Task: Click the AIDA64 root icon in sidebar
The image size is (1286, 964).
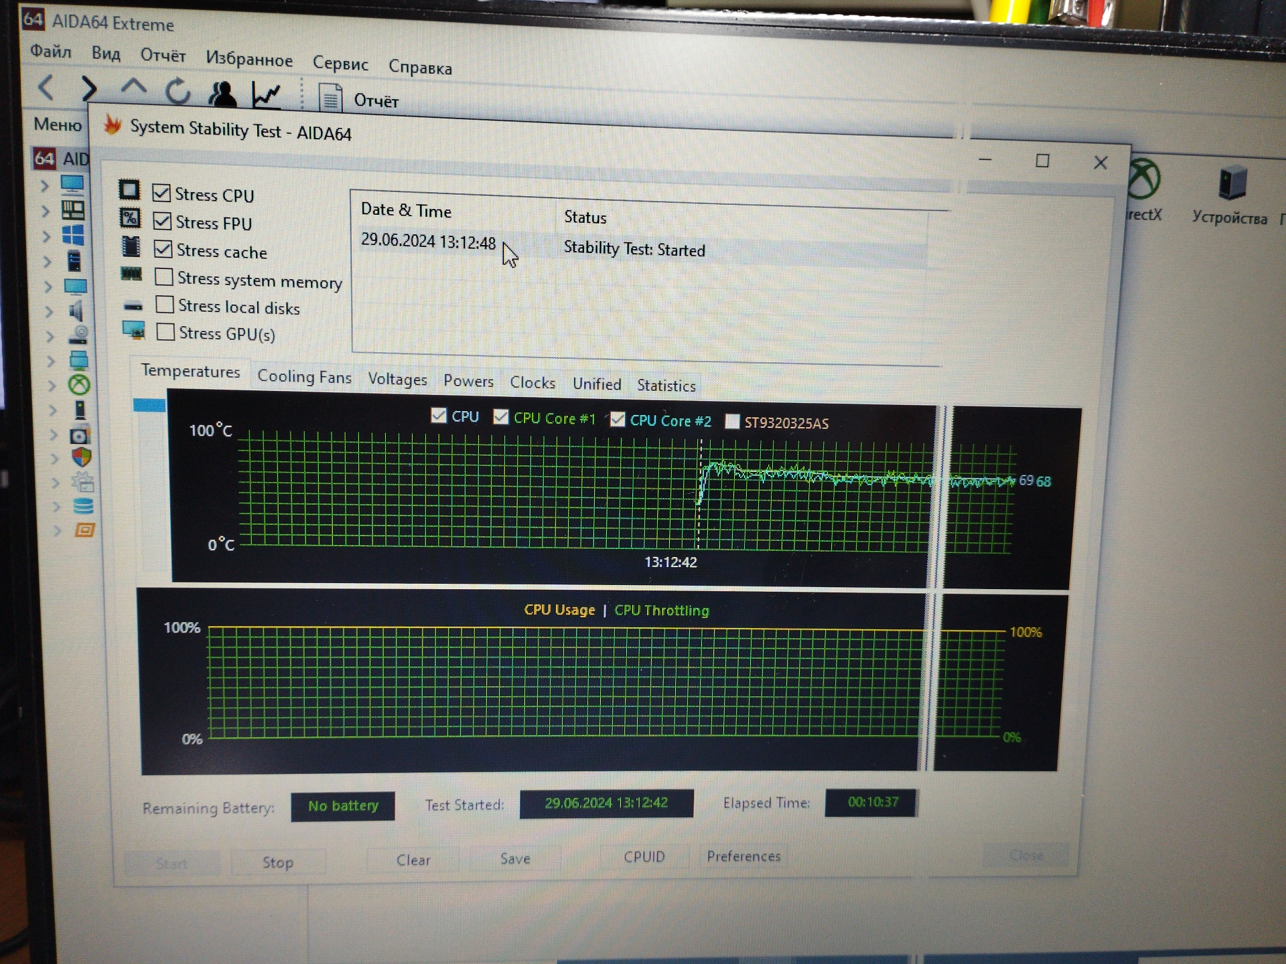Action: [x=44, y=158]
